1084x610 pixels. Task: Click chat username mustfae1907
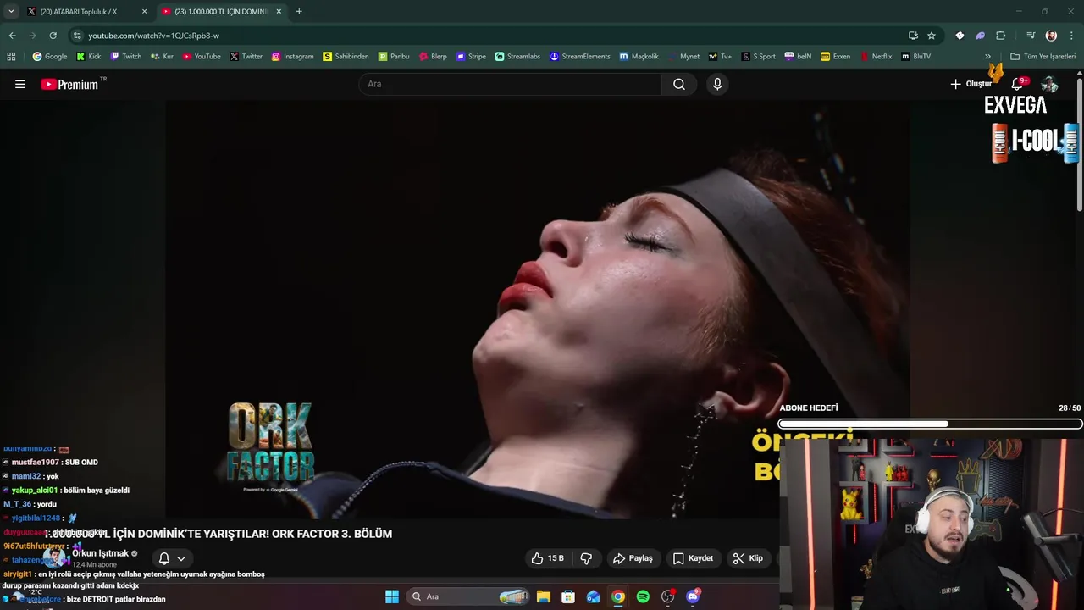(x=36, y=463)
